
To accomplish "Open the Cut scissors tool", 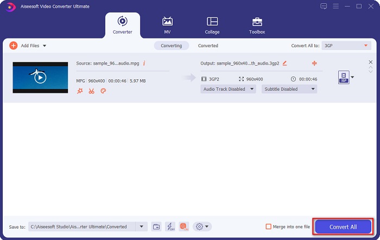I will coord(91,91).
